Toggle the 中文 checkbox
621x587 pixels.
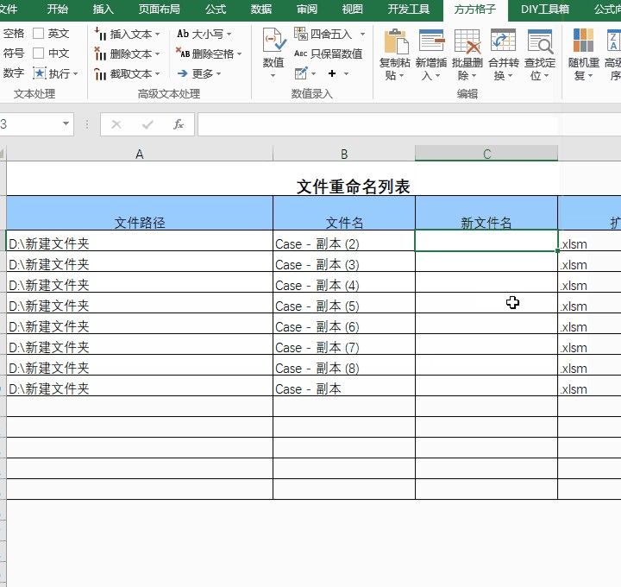38,54
